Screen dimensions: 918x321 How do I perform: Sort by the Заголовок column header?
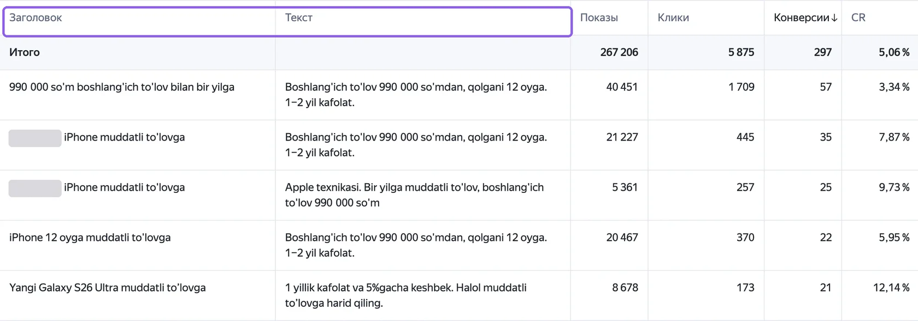click(36, 17)
